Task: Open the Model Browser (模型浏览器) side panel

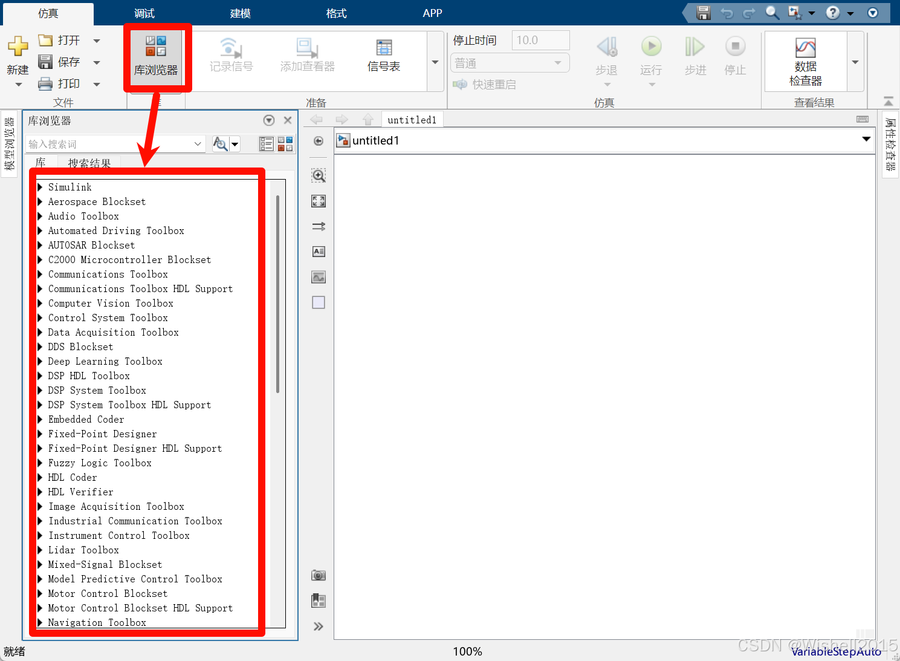Action: click(x=9, y=144)
